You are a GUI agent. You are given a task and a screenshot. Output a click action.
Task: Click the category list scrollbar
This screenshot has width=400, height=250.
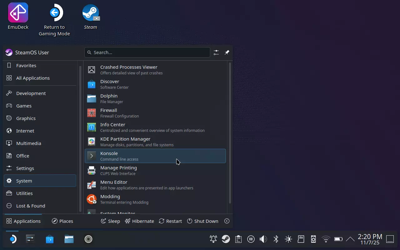(80, 139)
